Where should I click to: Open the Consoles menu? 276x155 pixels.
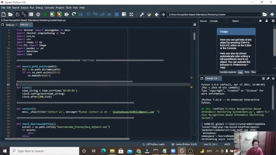pos(49,8)
